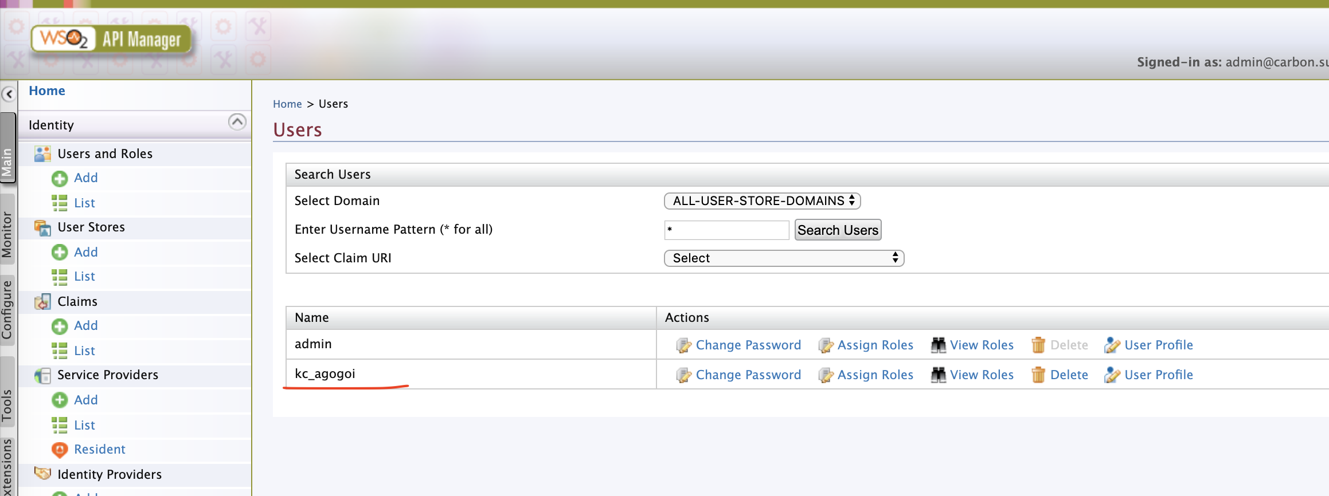Click Assign Roles for kc_agogoi
The height and width of the screenshot is (496, 1329).
pos(874,375)
